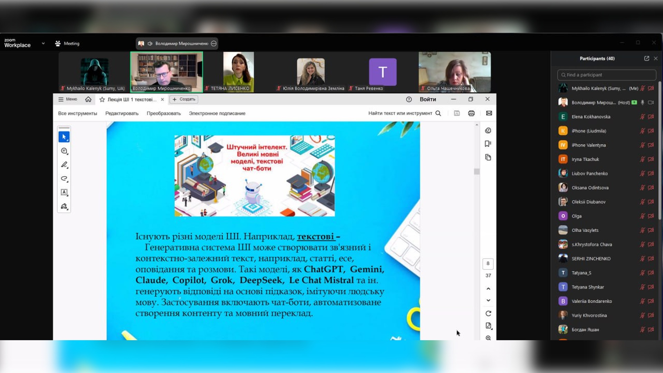Open the page display settings icon
663x373 pixels.
488,326
